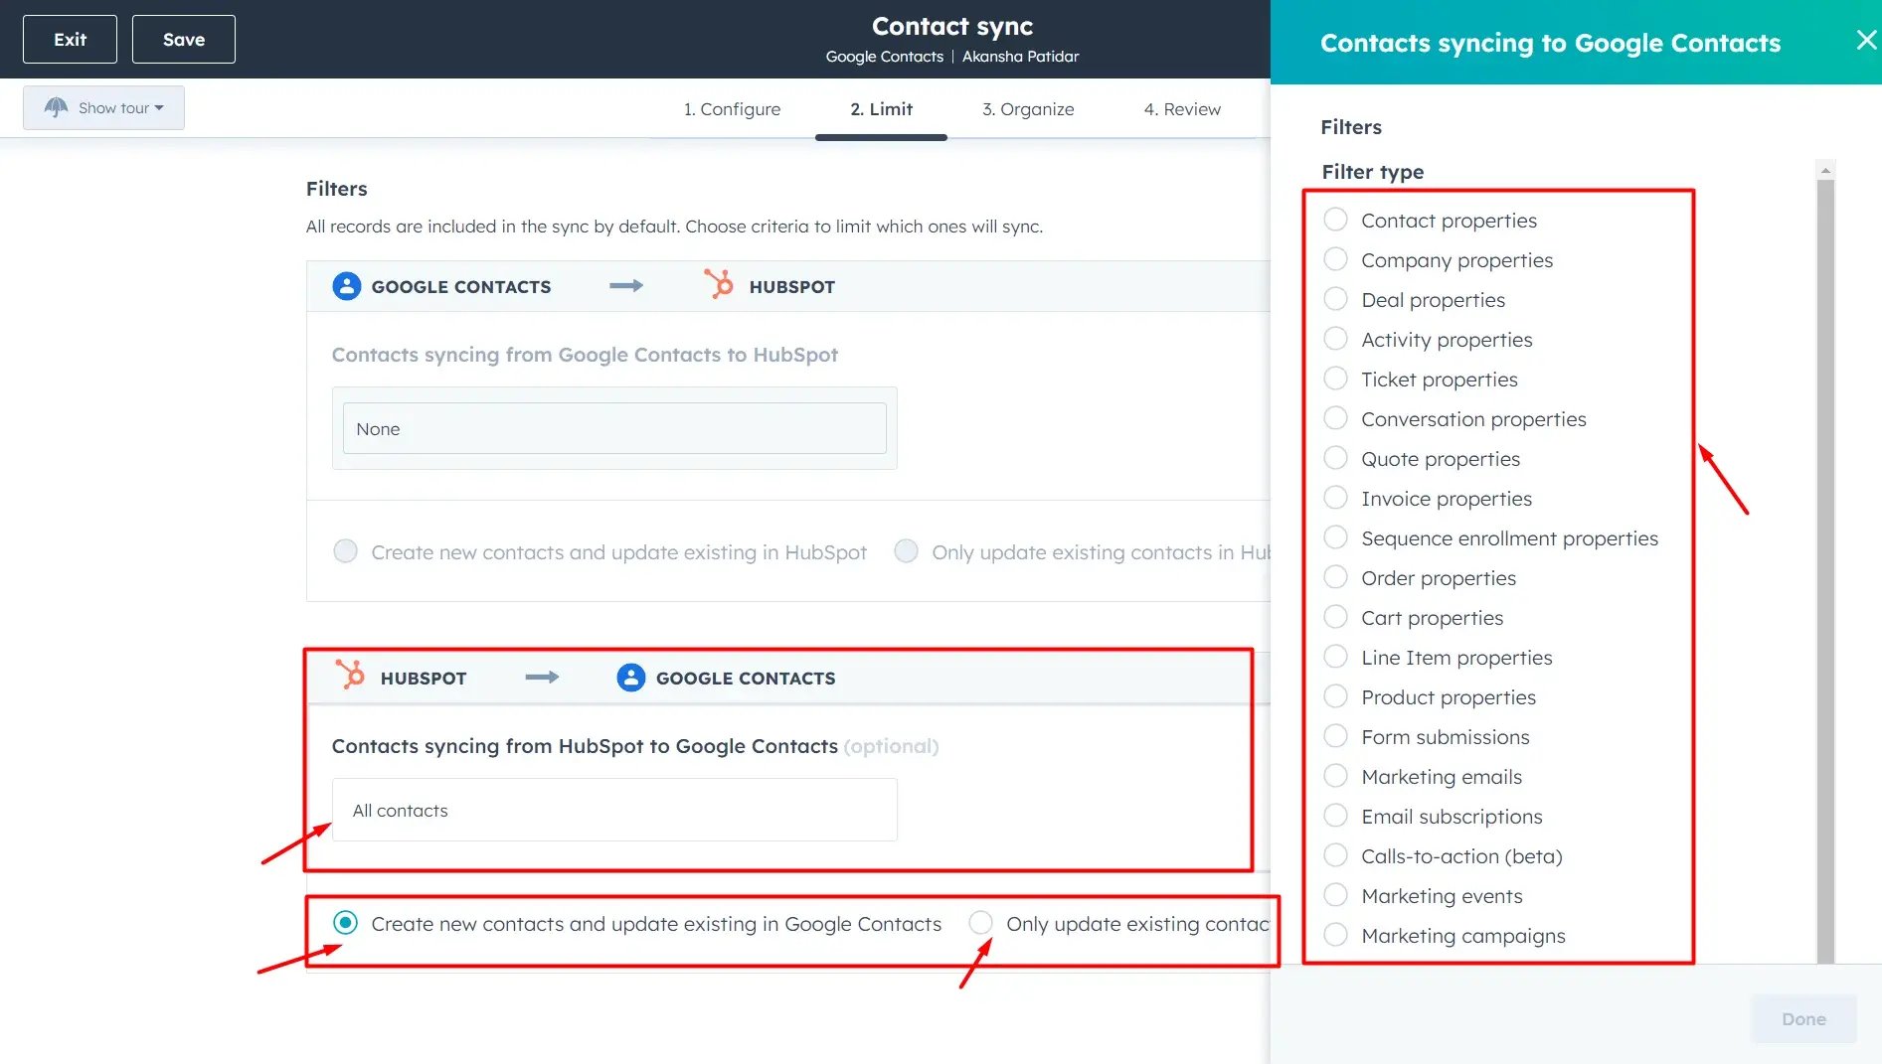
Task: Click the HubSpot sprocket icon in top sync header
Action: [719, 284]
